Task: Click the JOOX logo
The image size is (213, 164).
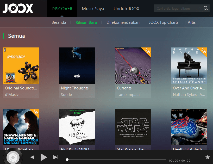Action: pos(18,8)
